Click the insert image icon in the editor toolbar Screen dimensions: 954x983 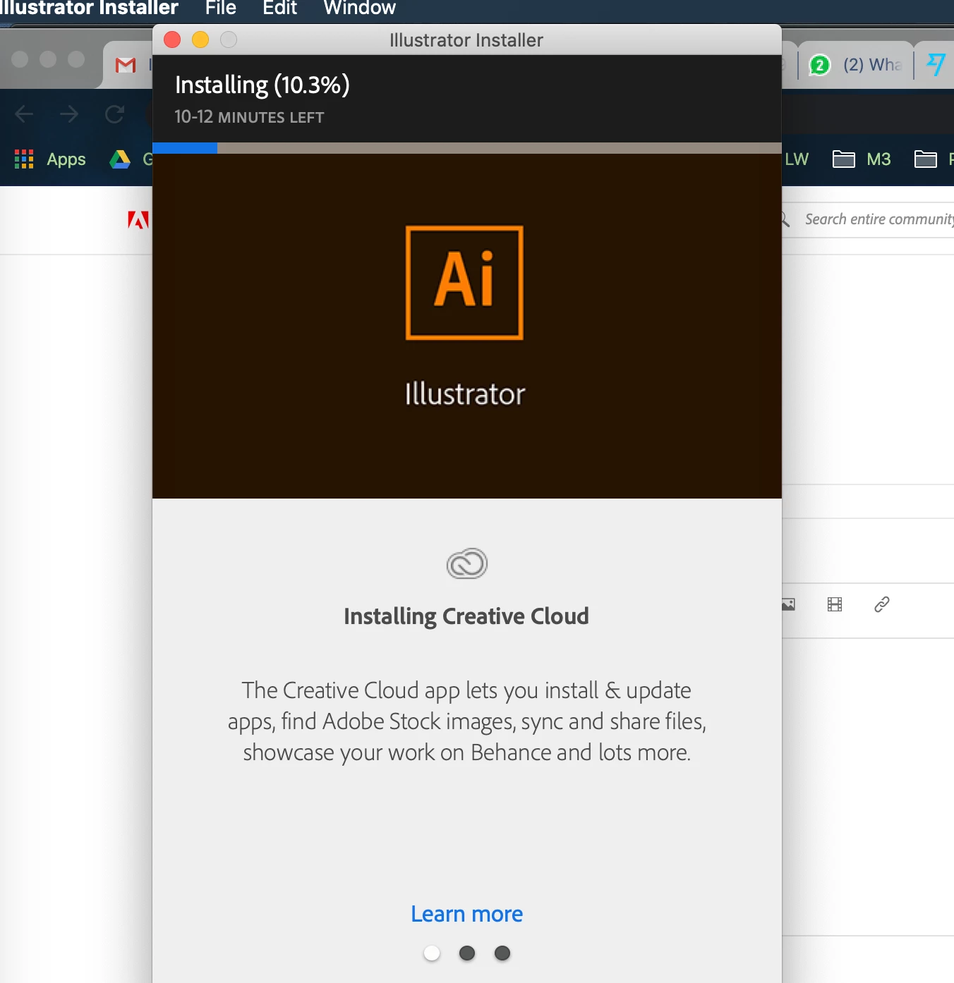(x=788, y=604)
